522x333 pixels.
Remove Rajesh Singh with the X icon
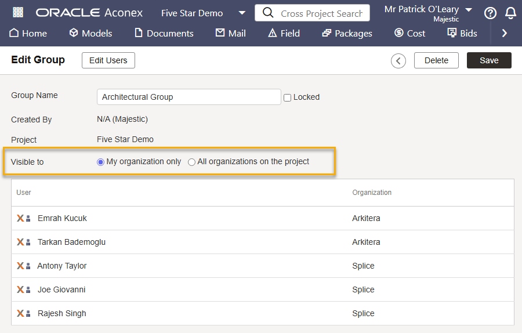click(20, 314)
